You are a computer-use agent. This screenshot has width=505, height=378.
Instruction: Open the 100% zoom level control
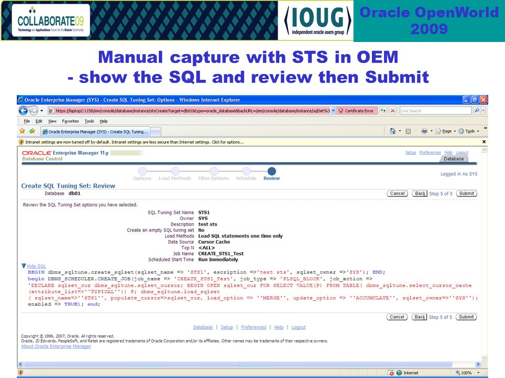coord(467,373)
